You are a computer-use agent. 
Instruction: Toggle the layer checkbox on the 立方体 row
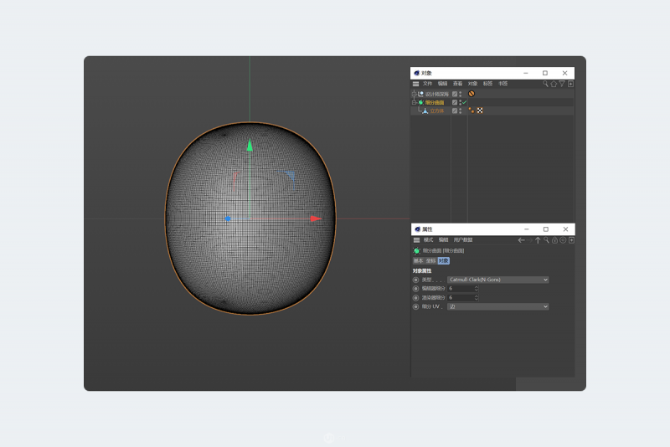coord(455,110)
